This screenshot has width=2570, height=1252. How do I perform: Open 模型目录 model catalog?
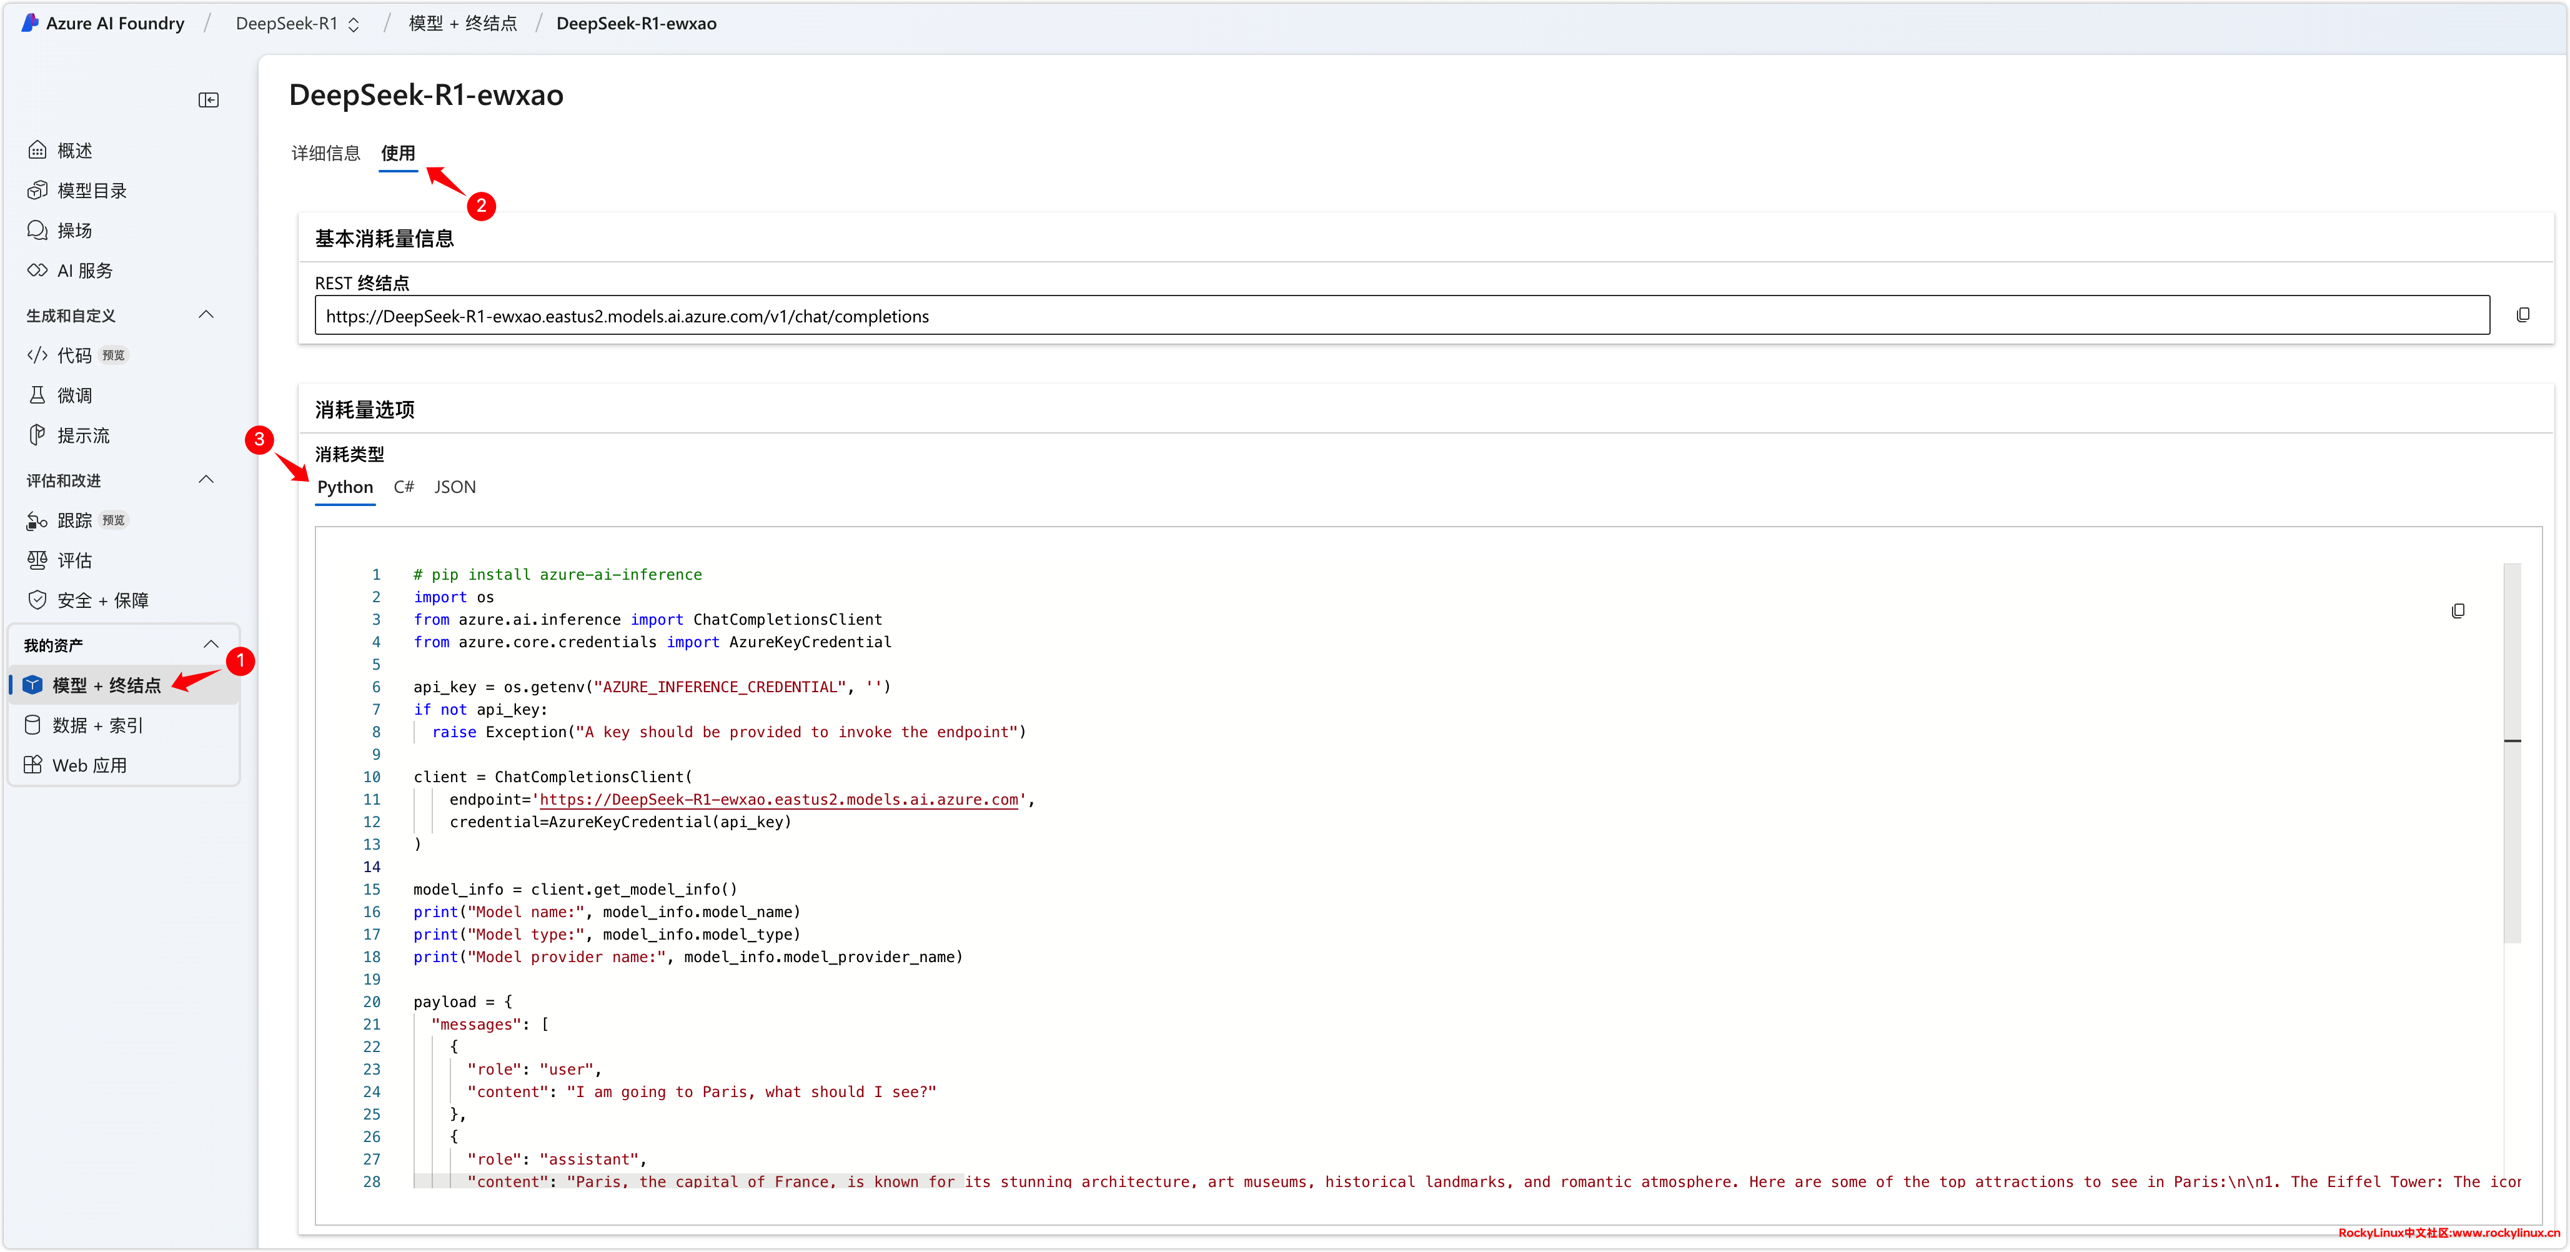pyautogui.click(x=91, y=191)
